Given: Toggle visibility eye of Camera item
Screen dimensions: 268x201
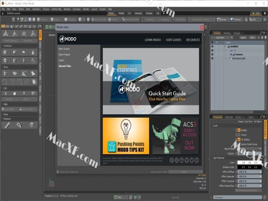Looking at the screenshot, I should tap(212, 54).
